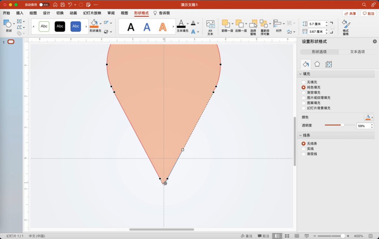This screenshot has width=379, height=239.
Task: Open the Alt 文本 pane
Action: [x=210, y=27]
